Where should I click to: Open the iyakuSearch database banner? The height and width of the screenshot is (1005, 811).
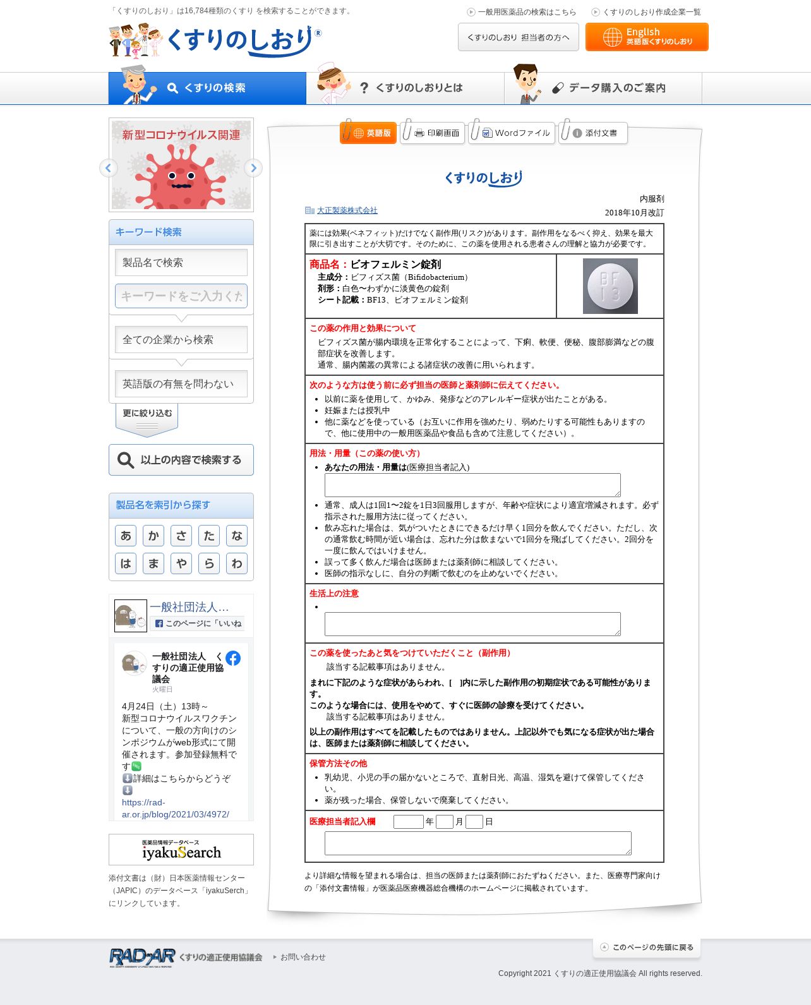point(181,850)
